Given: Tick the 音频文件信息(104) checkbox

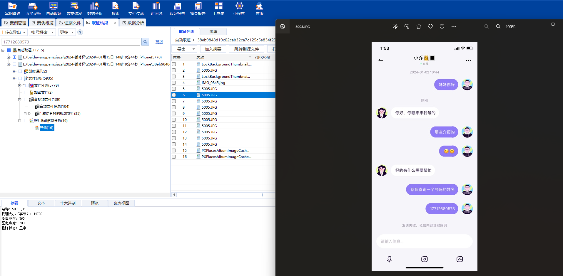Looking at the screenshot, I should (31, 106).
